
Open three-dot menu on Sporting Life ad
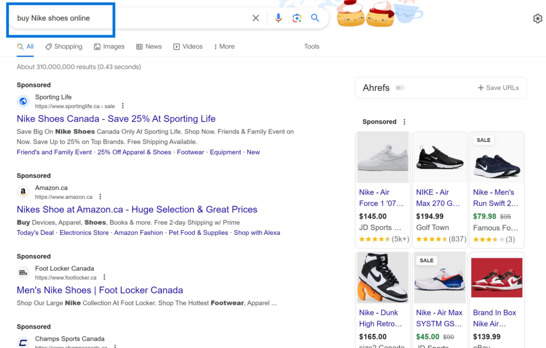pos(122,105)
